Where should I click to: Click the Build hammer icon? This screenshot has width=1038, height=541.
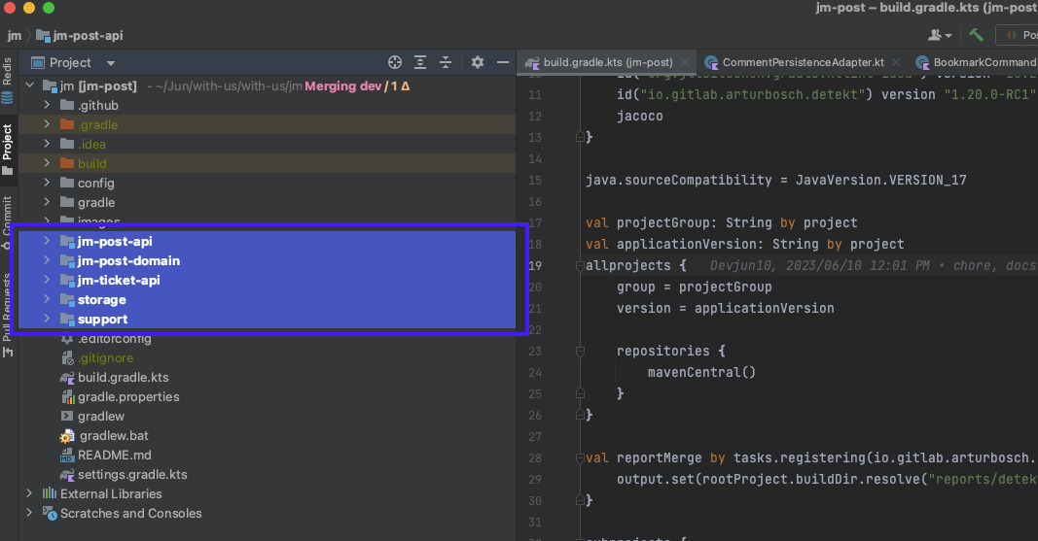977,35
